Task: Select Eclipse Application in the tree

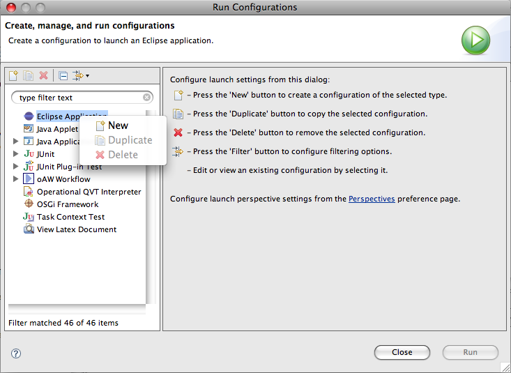Action: click(x=72, y=116)
